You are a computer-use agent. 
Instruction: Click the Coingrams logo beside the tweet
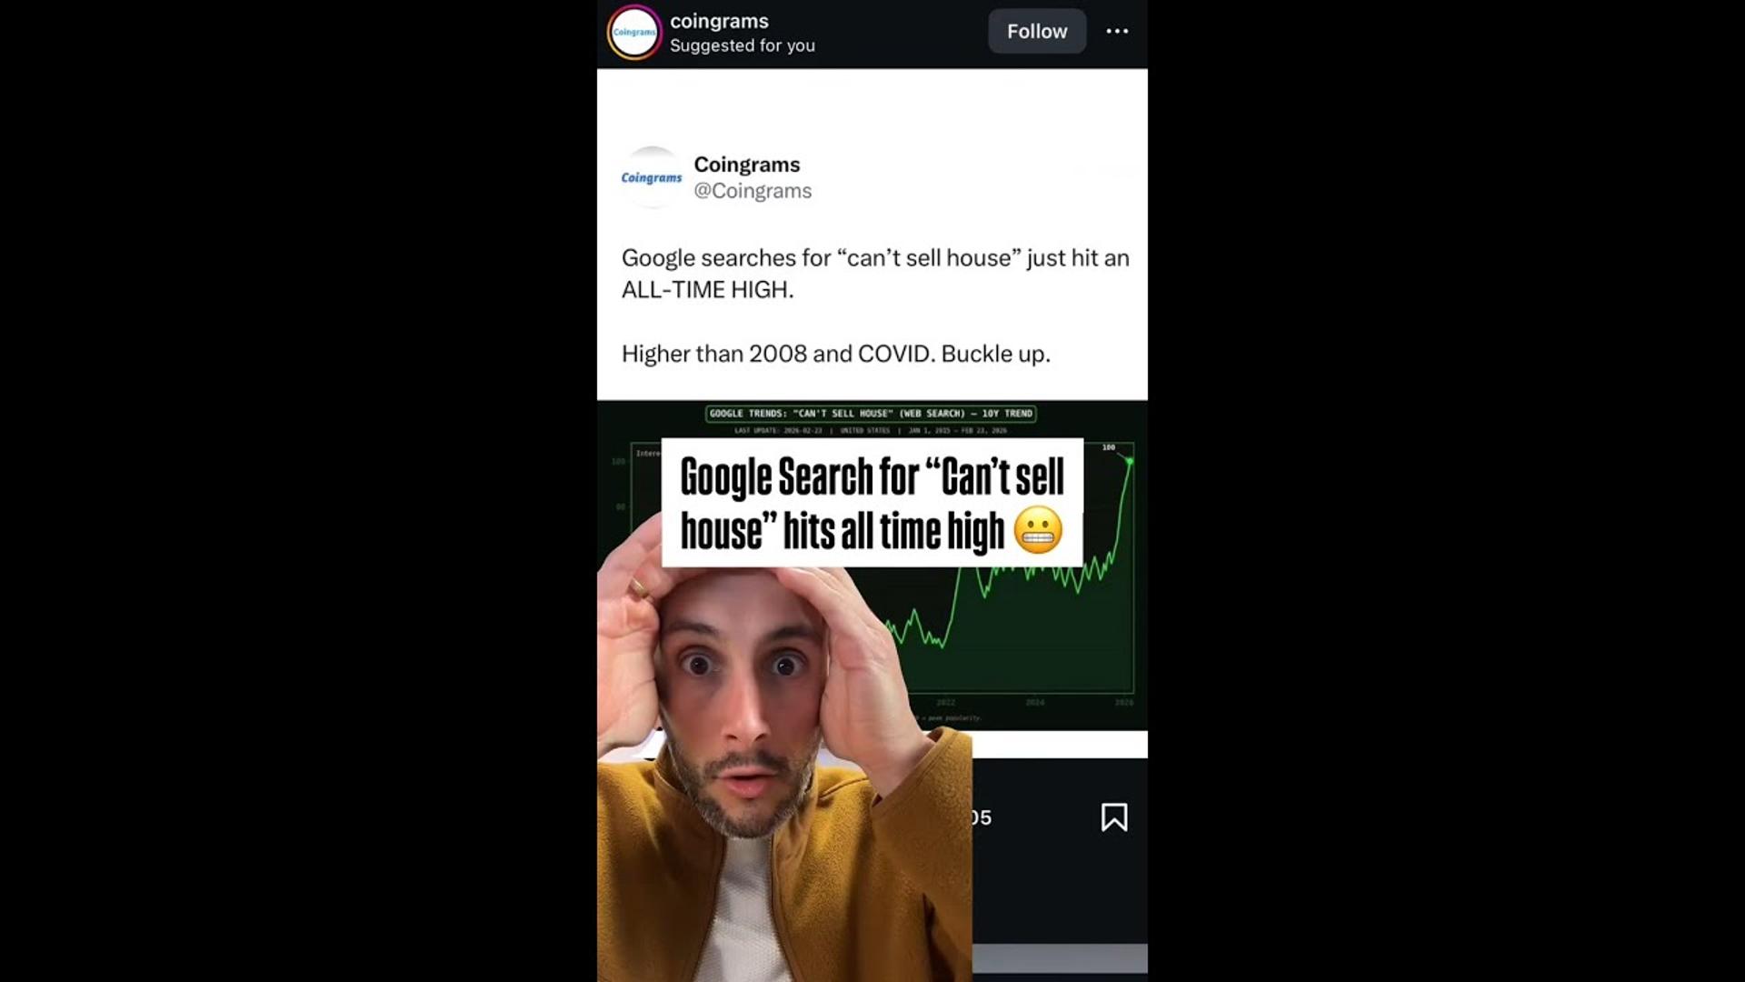(x=652, y=177)
